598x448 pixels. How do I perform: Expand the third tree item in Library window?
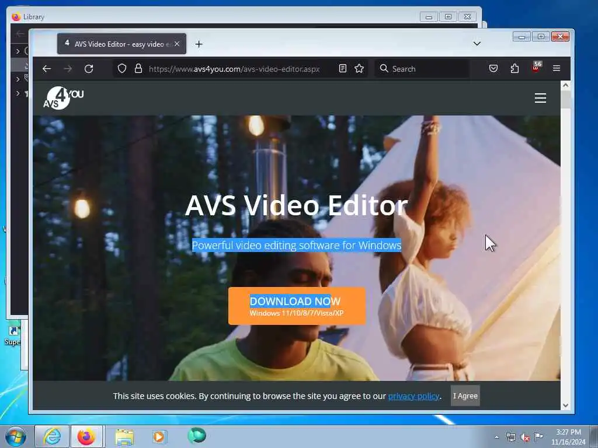click(x=18, y=93)
